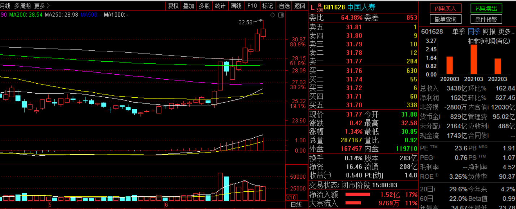Viewport: 516px width, 209px height.
Task: Click the MA250: 28.98 indicator label
Action: click(61, 15)
